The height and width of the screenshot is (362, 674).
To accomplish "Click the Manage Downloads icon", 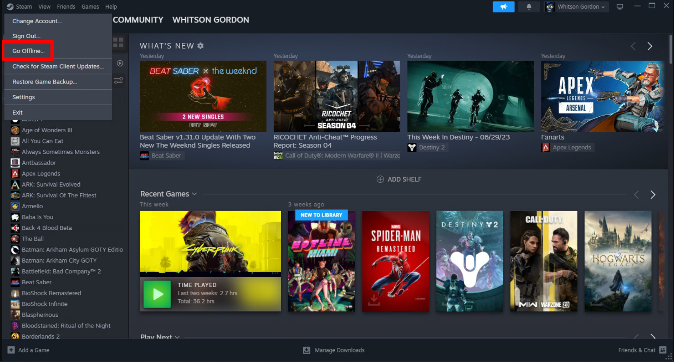I will (306, 350).
